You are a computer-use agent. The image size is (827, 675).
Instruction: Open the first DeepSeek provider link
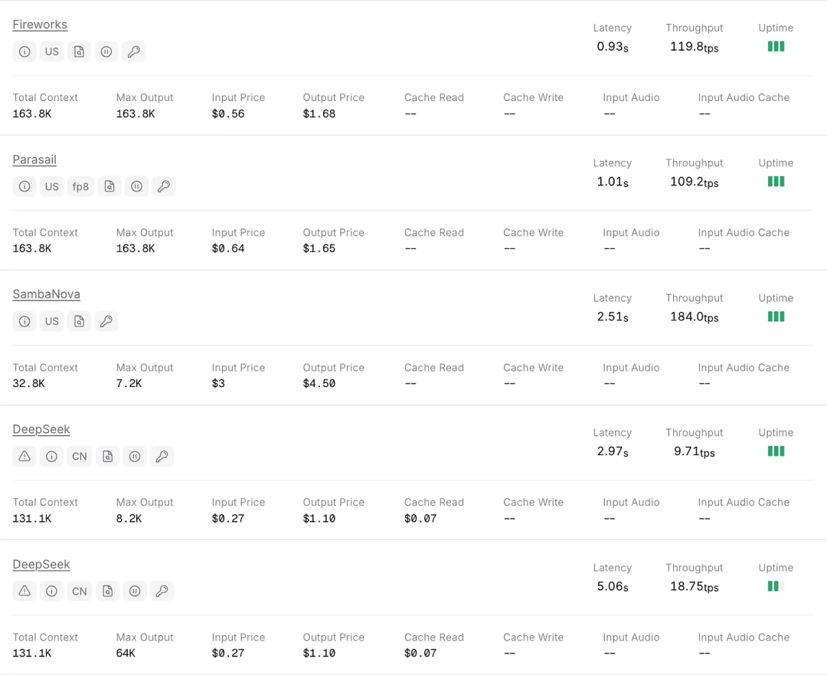click(41, 430)
